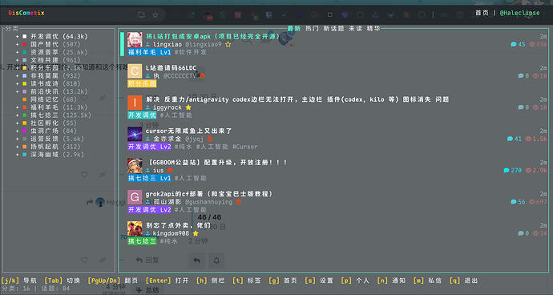Click the gold star beside iggyrock
Image resolution: width=553 pixels, height=295 pixels.
(x=188, y=107)
